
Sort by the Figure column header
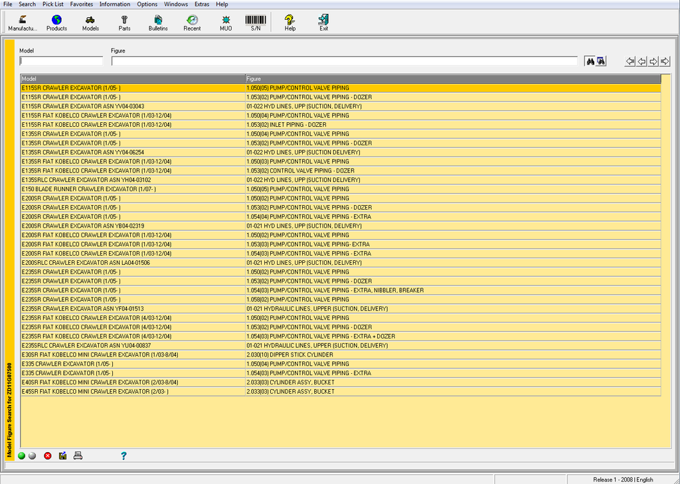point(453,78)
